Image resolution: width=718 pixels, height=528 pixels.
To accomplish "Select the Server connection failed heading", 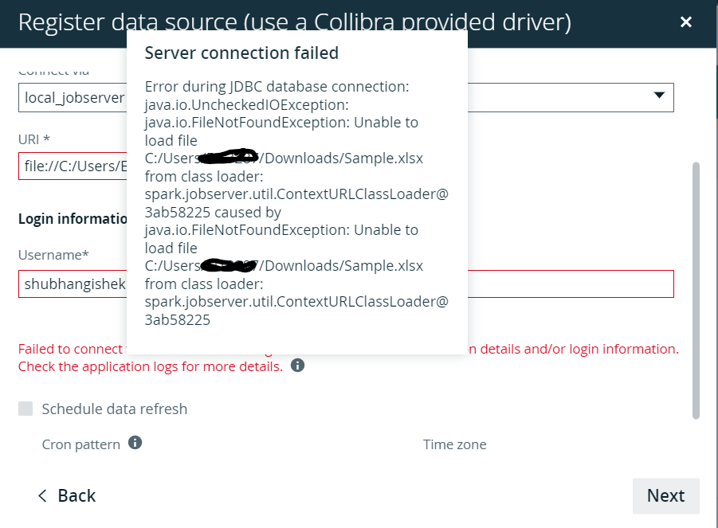I will tap(241, 53).
